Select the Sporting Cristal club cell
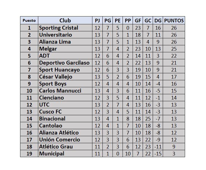Screen dimensions: 206x170 pos(59,28)
